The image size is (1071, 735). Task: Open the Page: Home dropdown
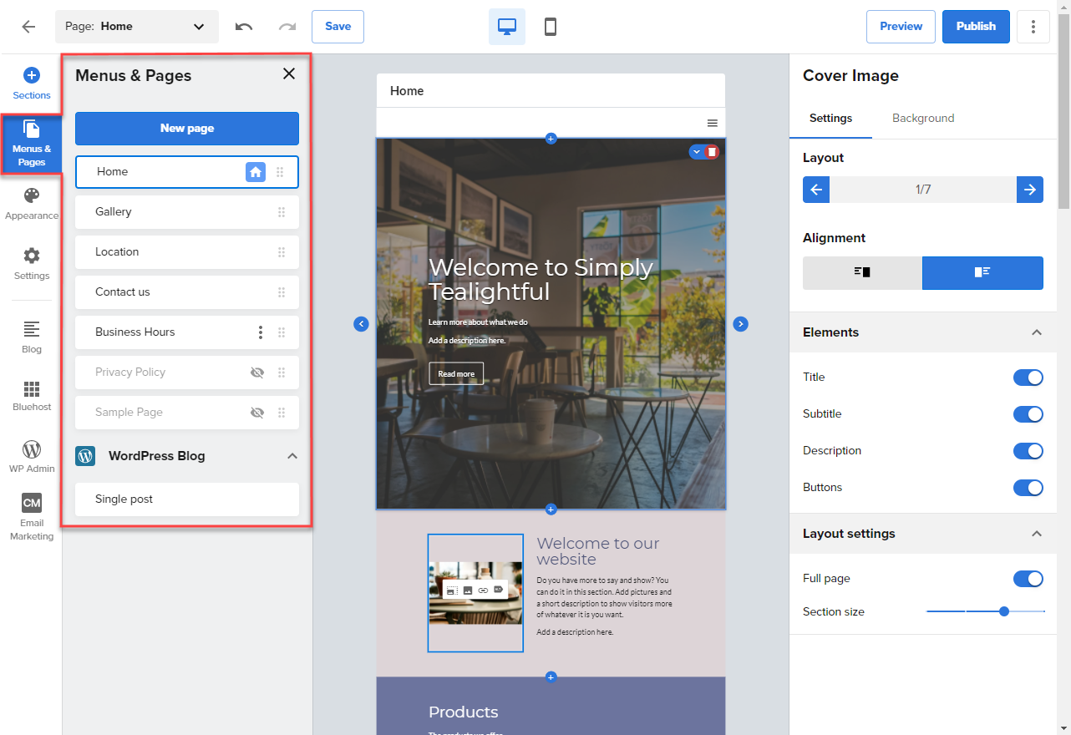pos(136,26)
